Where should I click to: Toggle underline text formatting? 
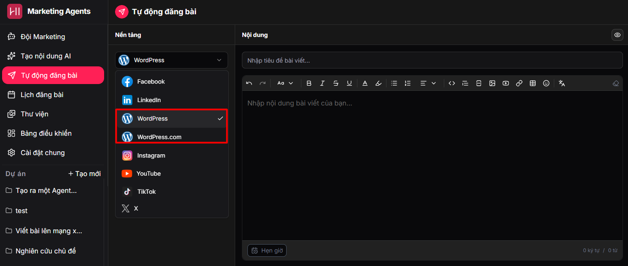[x=349, y=83]
